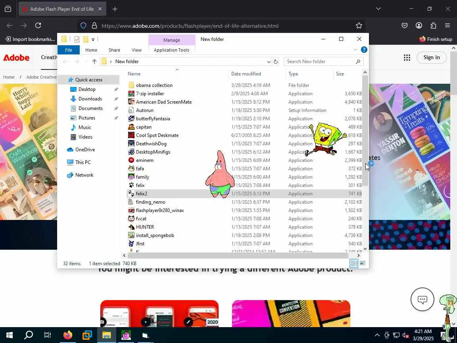This screenshot has height=343, width=457.
Task: Click the Cool Spot Deskmate icon
Action: [x=131, y=135]
